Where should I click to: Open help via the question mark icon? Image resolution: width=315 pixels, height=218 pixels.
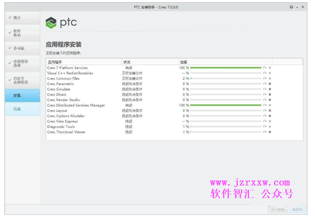291,7
